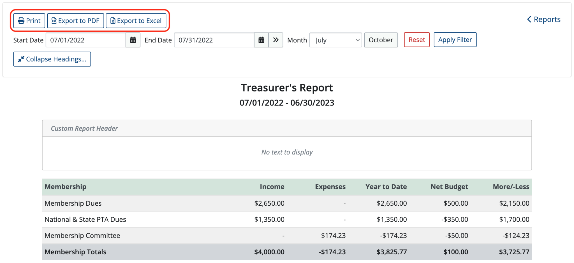Click the collapse arrows icon on Collapse Headings

coord(20,59)
